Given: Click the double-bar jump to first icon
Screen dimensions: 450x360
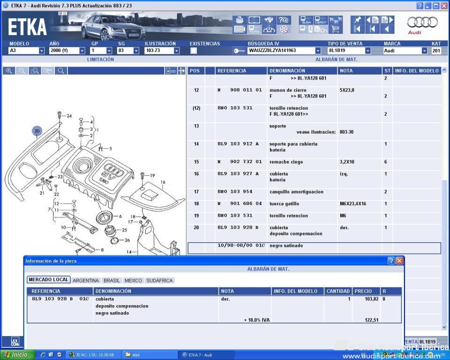Looking at the screenshot, I should pyautogui.click(x=358, y=29).
